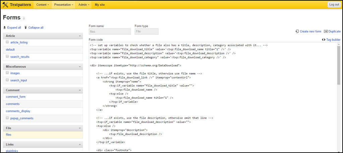
Task: Click the Duplicate icon
Action: 326,31
